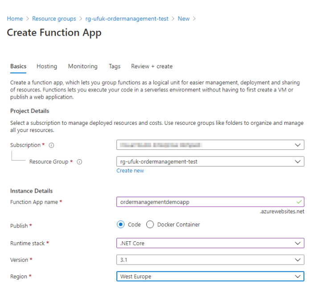Expand the Runtime stack dropdown

[x=210, y=243]
